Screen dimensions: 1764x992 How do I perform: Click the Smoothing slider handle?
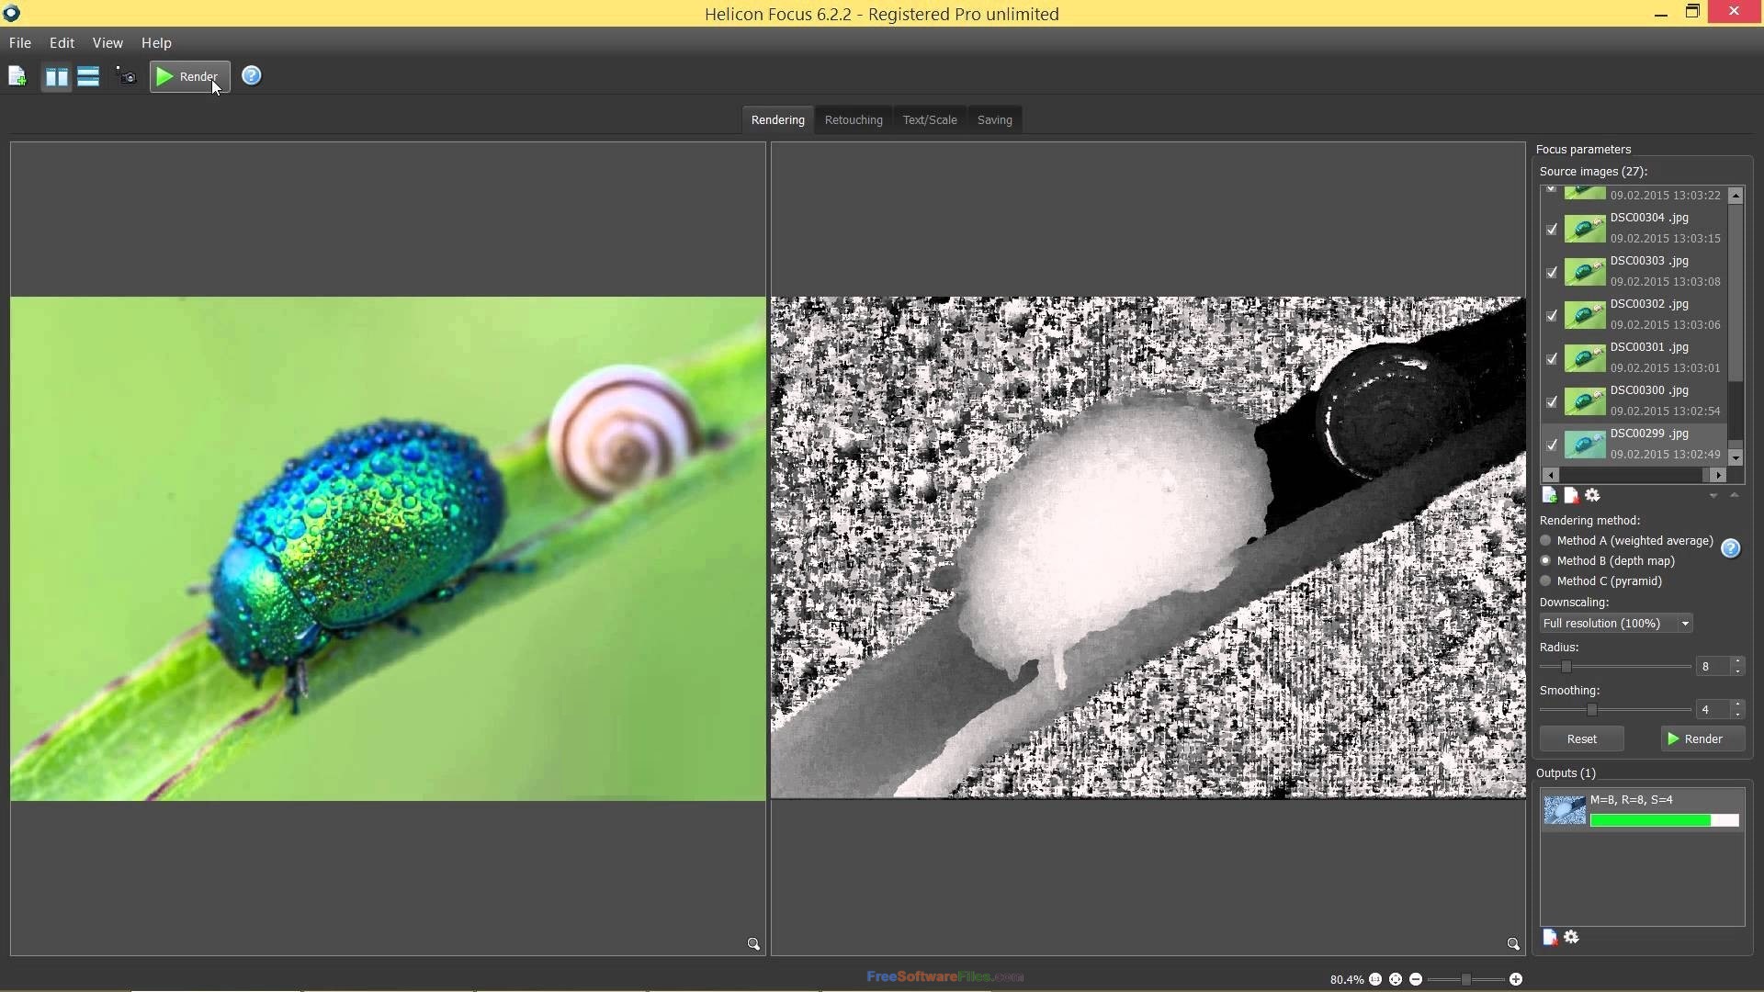click(1592, 710)
